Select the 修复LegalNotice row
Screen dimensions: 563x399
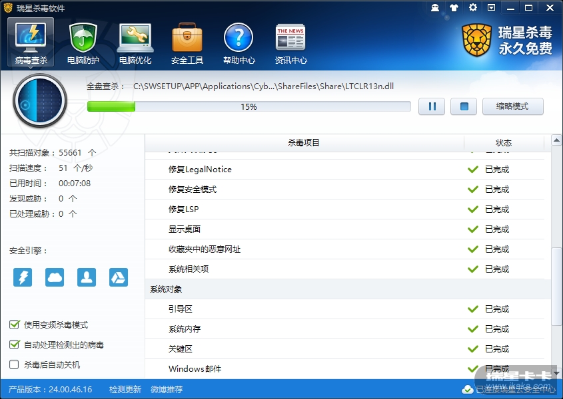344,169
